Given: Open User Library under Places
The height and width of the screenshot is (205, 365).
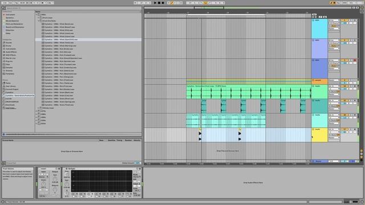Looking at the screenshot, I should point(10,86).
